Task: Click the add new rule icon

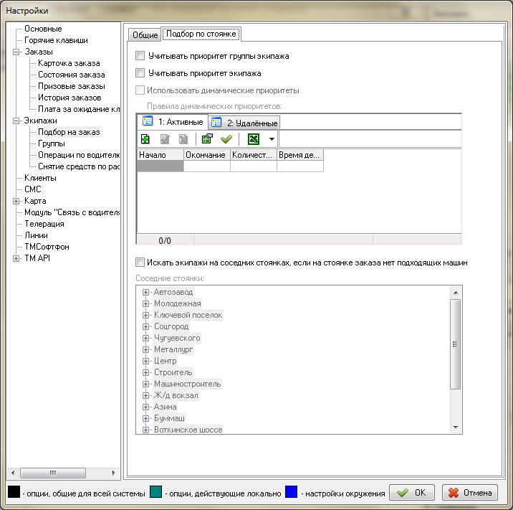Action: tap(146, 139)
